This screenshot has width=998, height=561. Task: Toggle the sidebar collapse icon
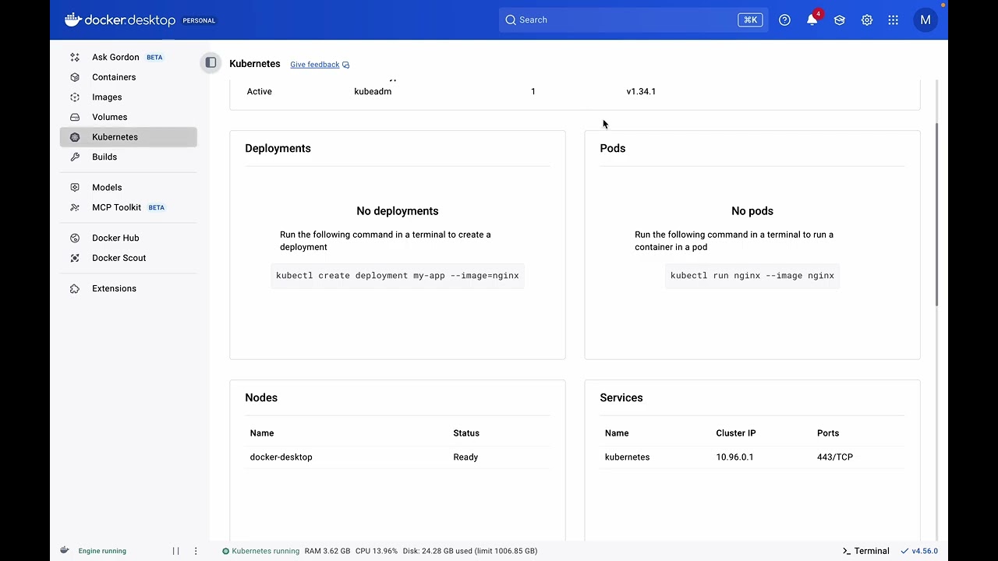[x=211, y=62]
